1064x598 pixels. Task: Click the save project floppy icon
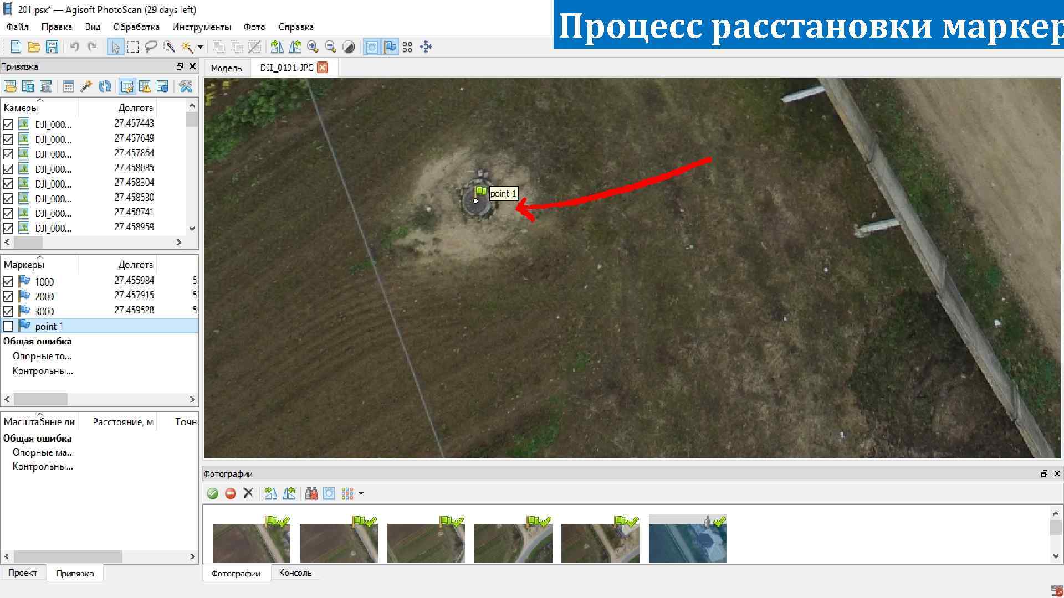coord(52,47)
